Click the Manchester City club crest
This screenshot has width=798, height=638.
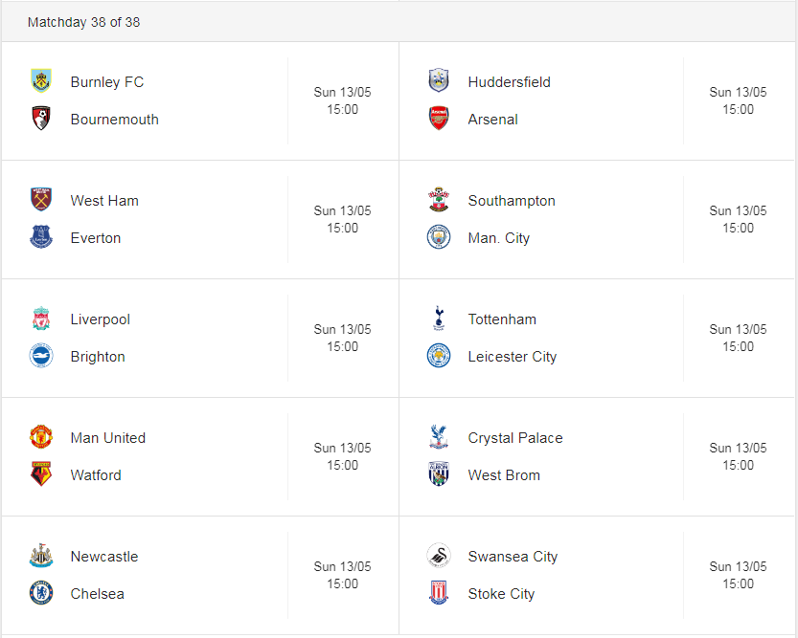click(x=439, y=237)
